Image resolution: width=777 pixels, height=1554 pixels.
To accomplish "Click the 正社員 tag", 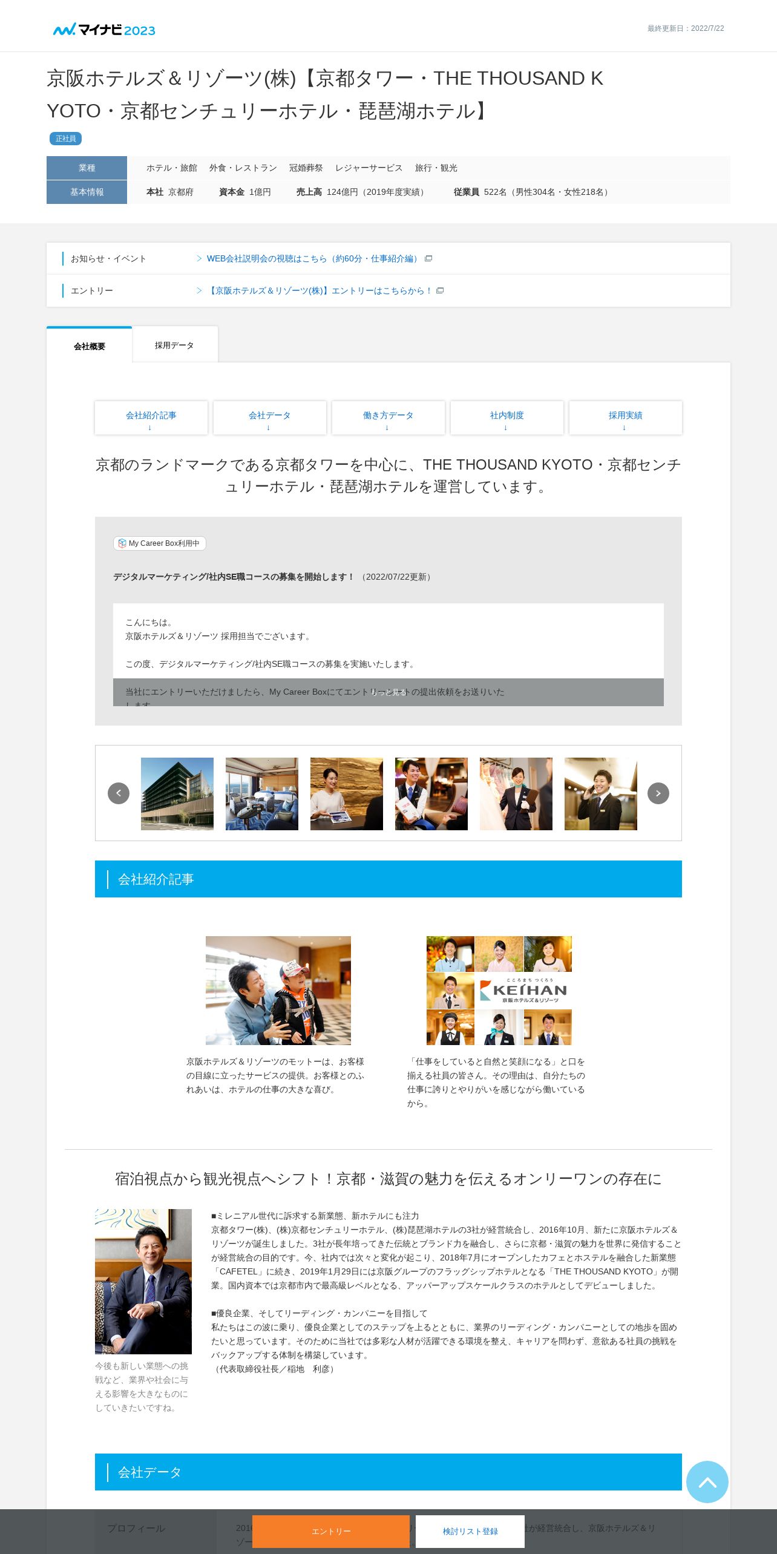I will pyautogui.click(x=65, y=139).
